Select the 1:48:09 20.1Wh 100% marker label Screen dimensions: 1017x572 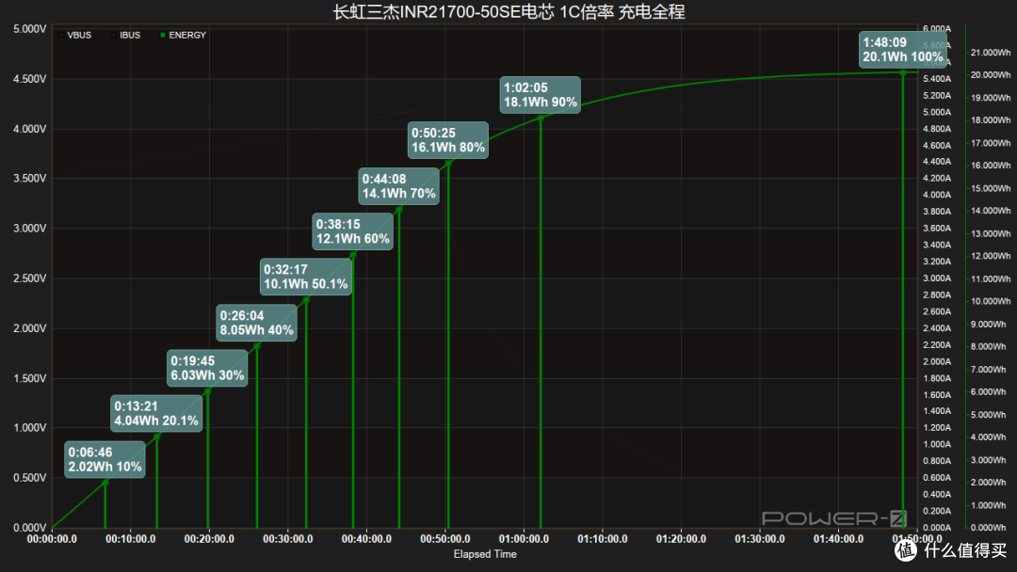click(902, 49)
